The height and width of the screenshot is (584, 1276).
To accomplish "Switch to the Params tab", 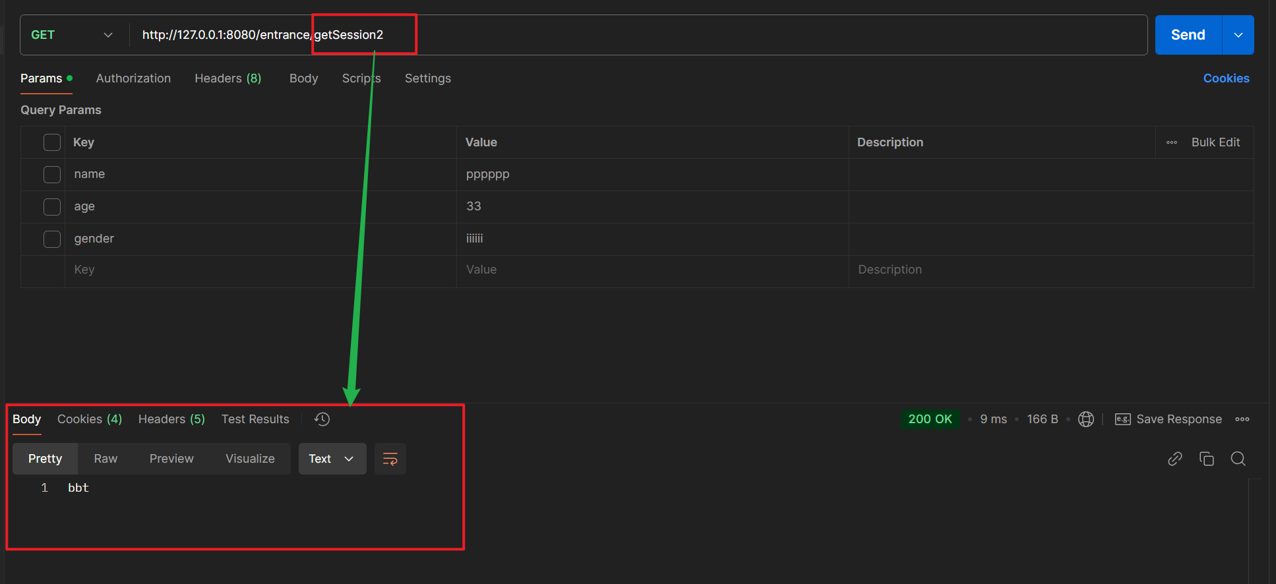I will click(x=46, y=78).
